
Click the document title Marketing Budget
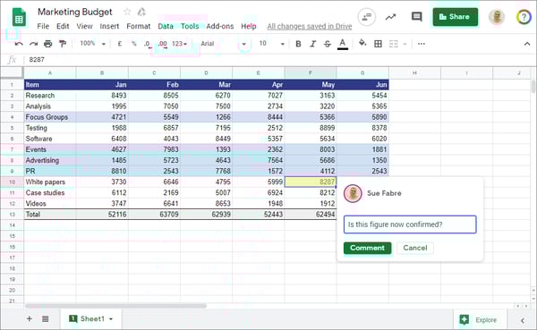coord(74,12)
